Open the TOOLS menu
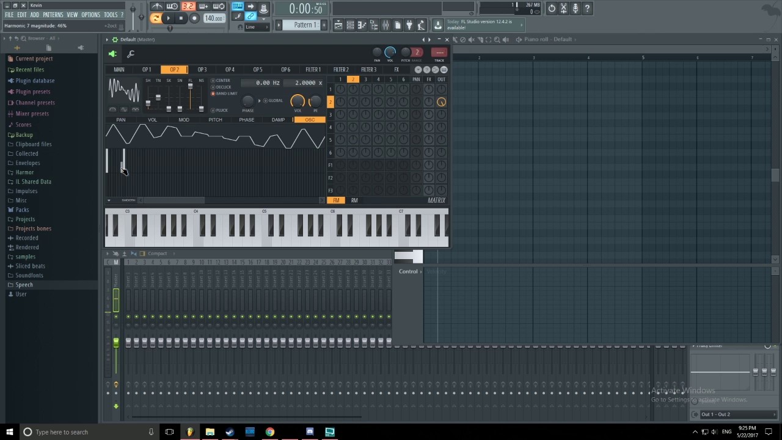The height and width of the screenshot is (440, 782). tap(110, 15)
